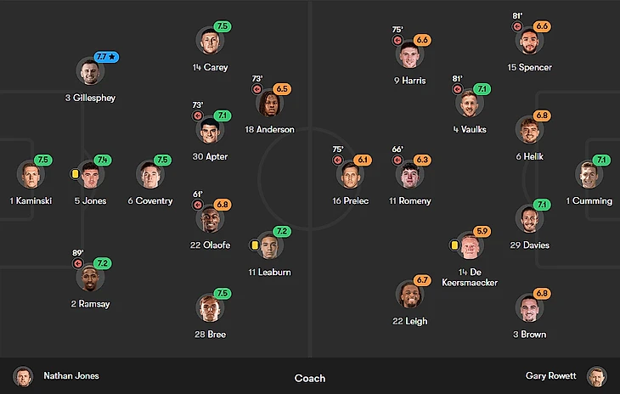This screenshot has height=394, width=620.
Task: Click the player name 28 Bree
Action: click(x=210, y=335)
